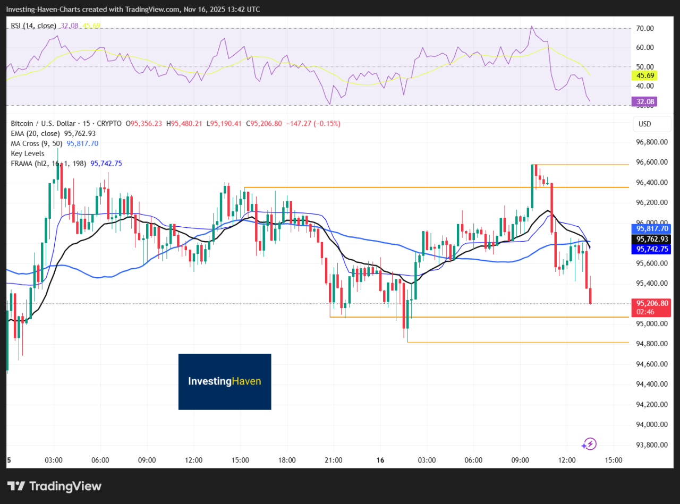Click the InvestingHaven watermark logo
Viewport: 680px width, 504px height.
click(x=224, y=381)
